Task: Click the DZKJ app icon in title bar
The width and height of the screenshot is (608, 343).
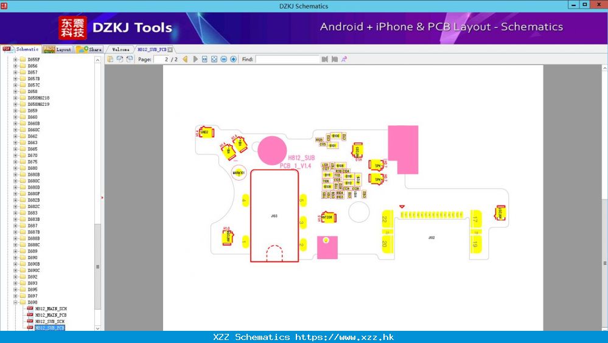Action: [x=4, y=5]
